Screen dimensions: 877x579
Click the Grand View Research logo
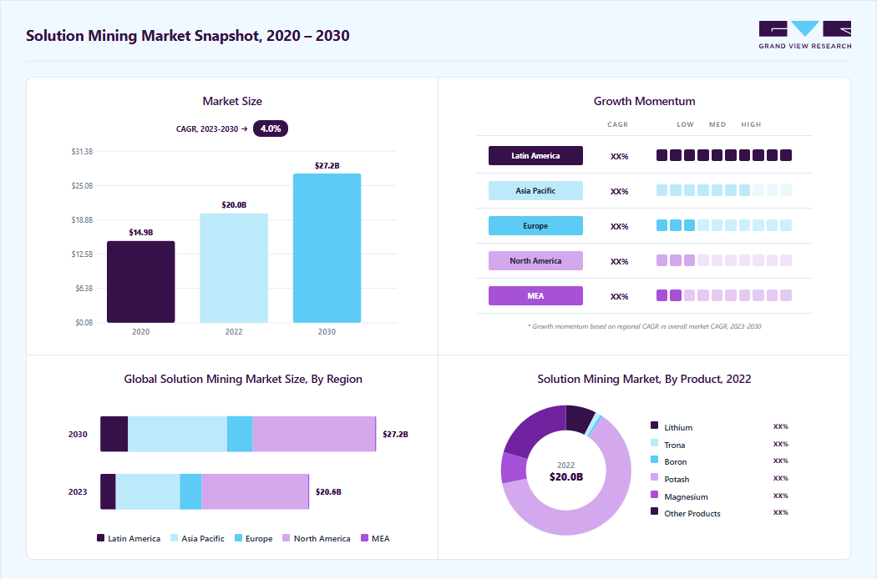pos(805,35)
